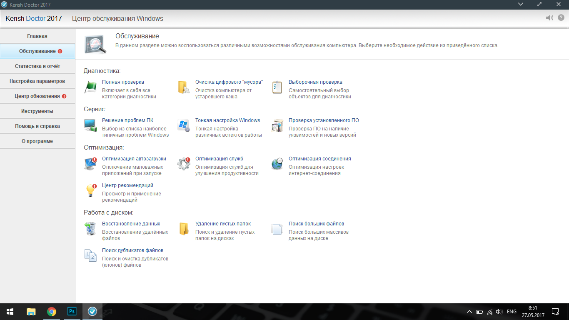The width and height of the screenshot is (569, 320).
Task: Open the О программе section
Action: pos(37,141)
